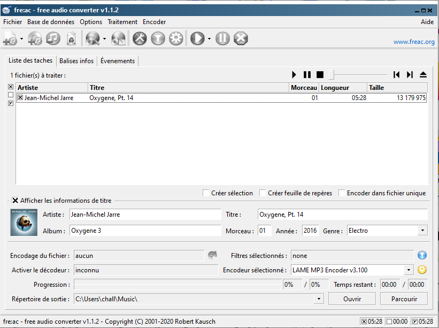
Task: Click the add audio CD contents icon
Action: pyautogui.click(x=35, y=39)
